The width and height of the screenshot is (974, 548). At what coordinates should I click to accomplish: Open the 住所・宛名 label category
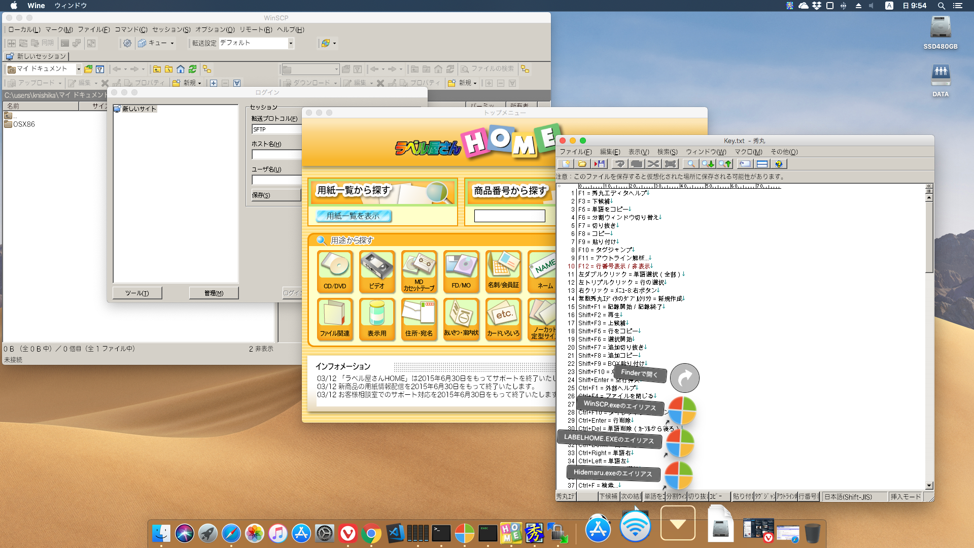click(419, 319)
